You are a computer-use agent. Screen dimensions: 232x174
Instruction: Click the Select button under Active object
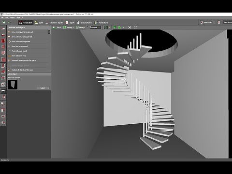coord(42,88)
